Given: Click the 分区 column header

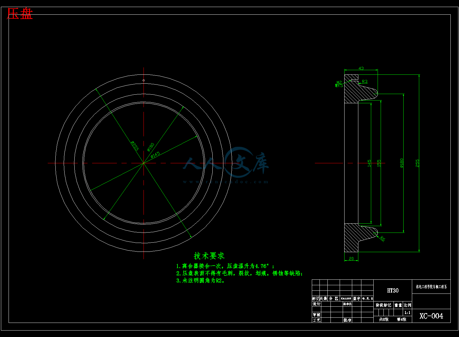Looking at the screenshot, I should coord(334,298).
